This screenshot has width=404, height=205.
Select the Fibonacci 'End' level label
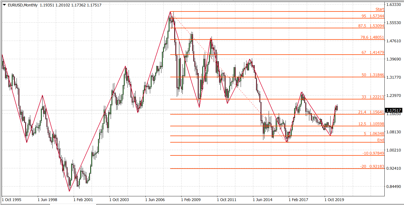tap(381, 140)
